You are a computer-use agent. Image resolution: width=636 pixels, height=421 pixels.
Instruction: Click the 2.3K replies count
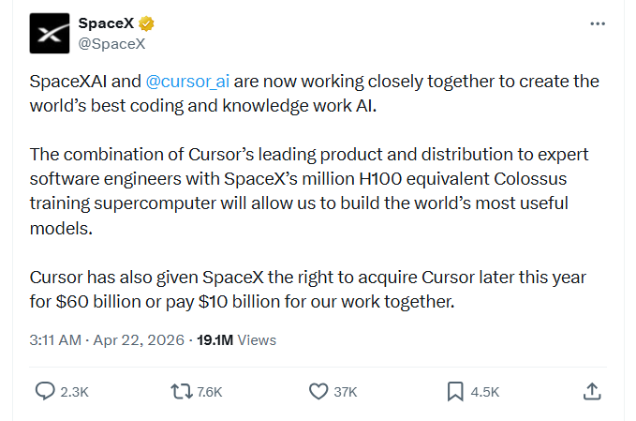75,392
